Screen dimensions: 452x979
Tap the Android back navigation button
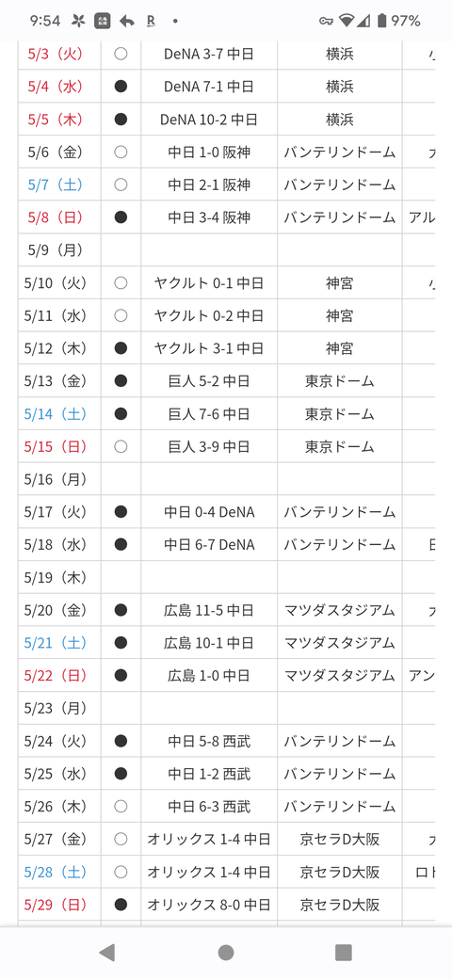107,952
